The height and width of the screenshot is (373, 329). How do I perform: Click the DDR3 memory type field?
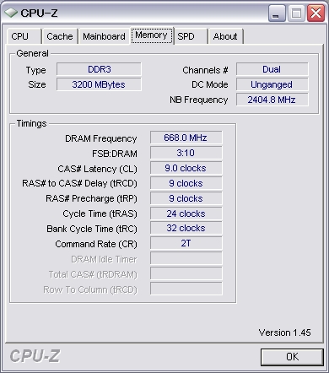99,69
